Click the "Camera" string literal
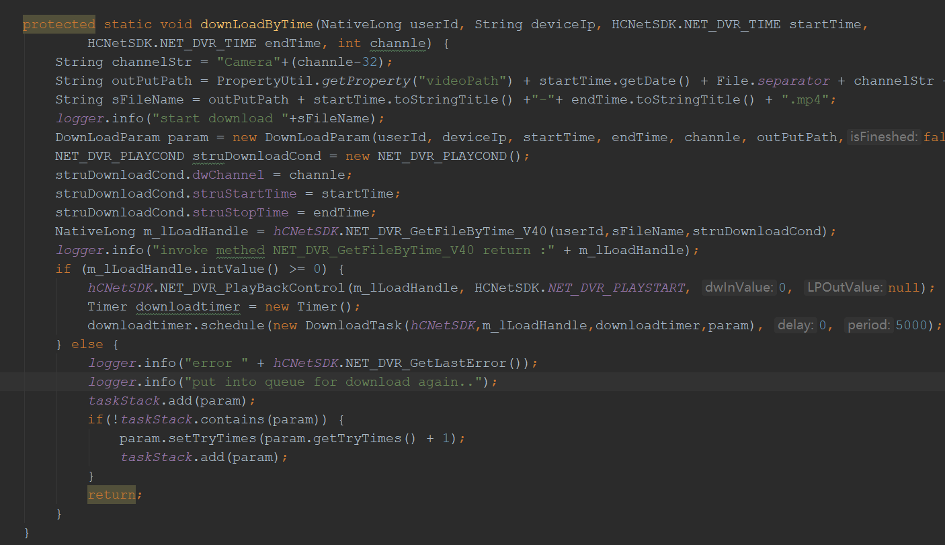The width and height of the screenshot is (945, 545). [x=249, y=62]
